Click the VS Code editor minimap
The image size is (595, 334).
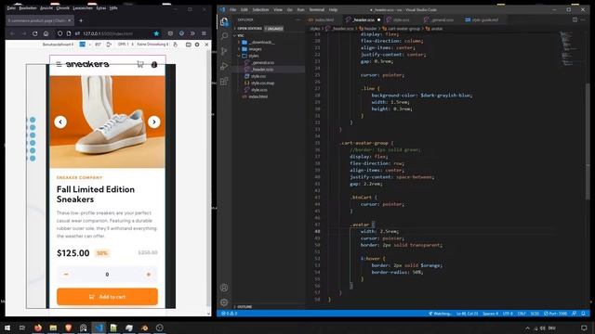click(x=568, y=48)
